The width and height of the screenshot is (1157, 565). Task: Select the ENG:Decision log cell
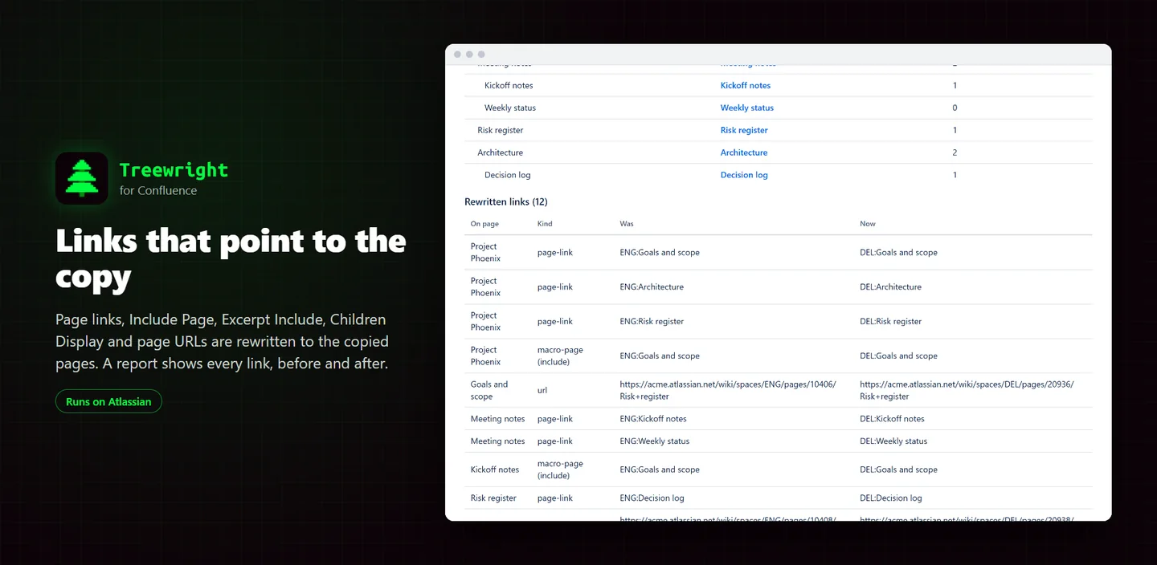pos(652,498)
